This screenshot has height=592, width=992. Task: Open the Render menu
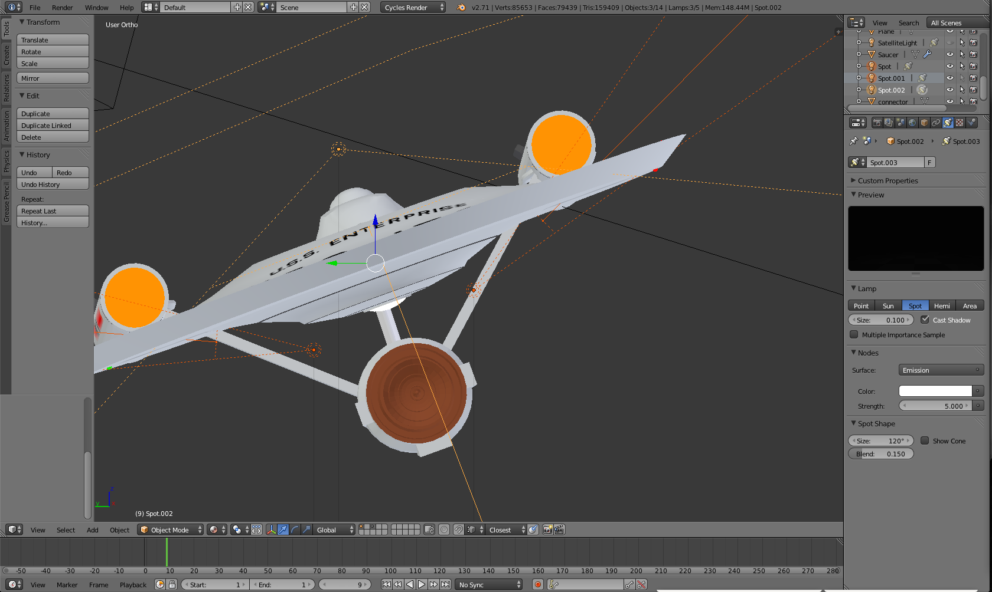[x=62, y=7]
